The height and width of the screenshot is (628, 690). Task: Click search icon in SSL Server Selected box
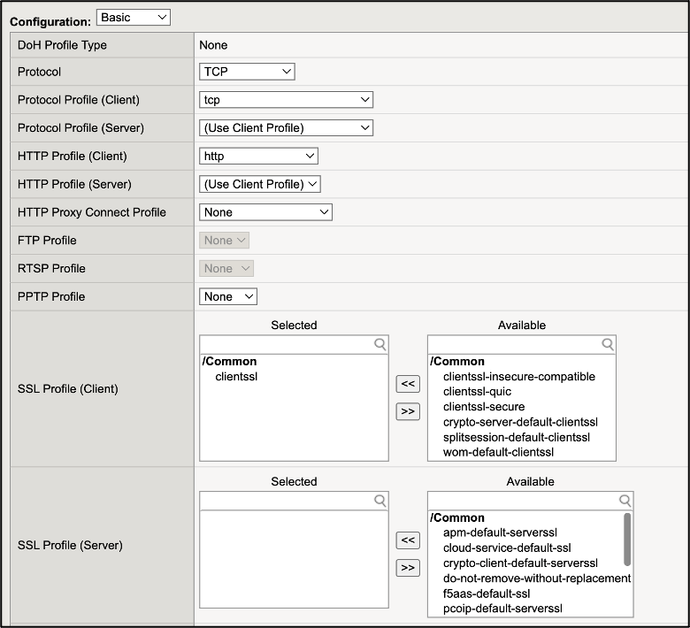pos(379,501)
